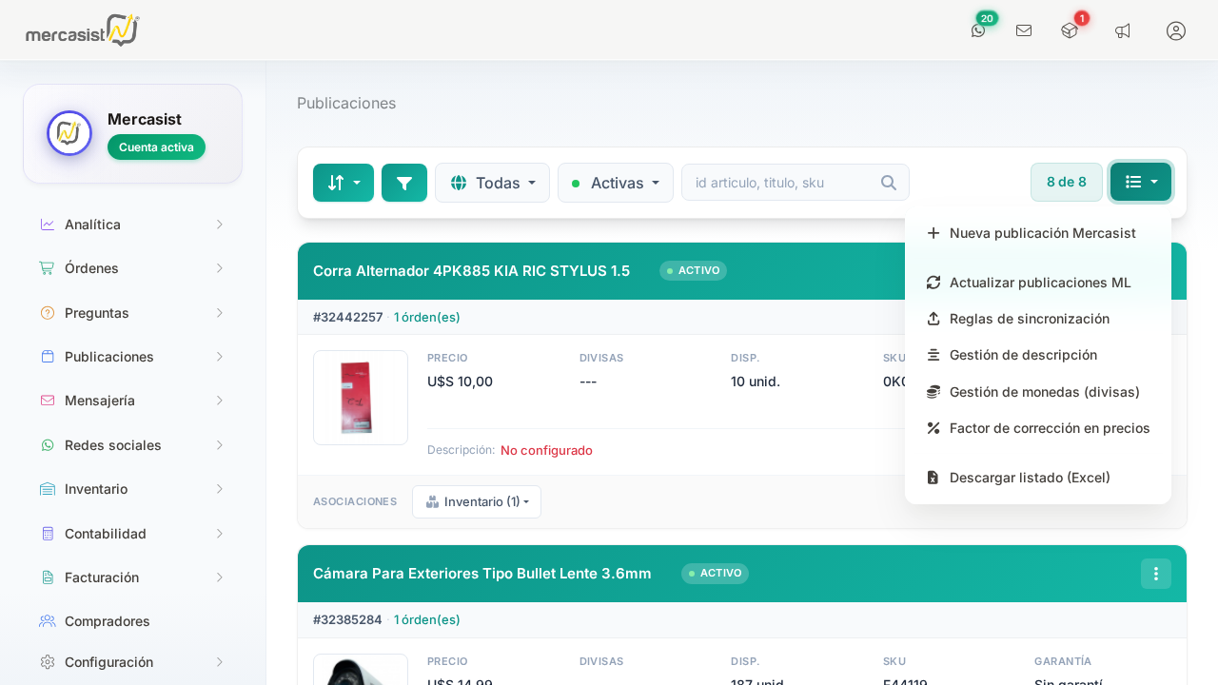Screen dimensions: 1218x685
Task: Open the sort order dropdown
Action: click(344, 183)
